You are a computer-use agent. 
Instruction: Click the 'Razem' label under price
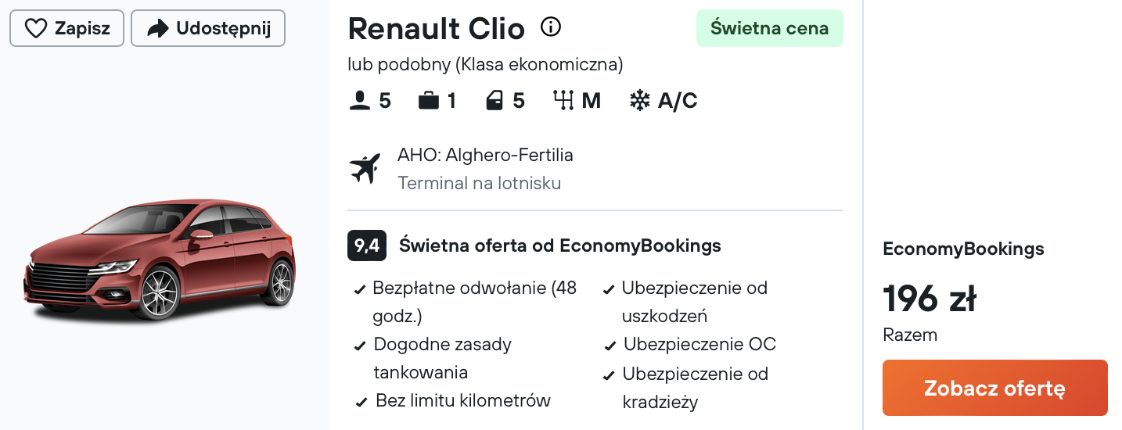[910, 335]
